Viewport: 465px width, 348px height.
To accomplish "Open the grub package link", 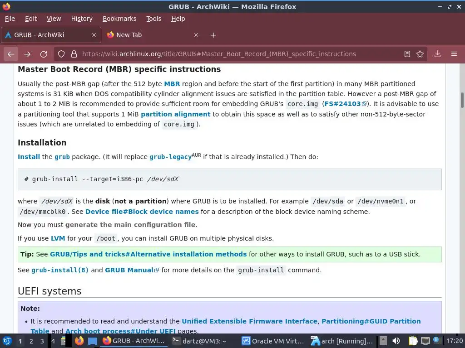I will click(x=62, y=157).
